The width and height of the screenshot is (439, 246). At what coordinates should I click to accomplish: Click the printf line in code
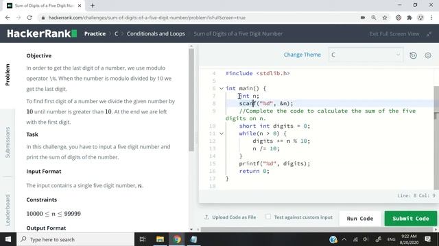pos(274,164)
